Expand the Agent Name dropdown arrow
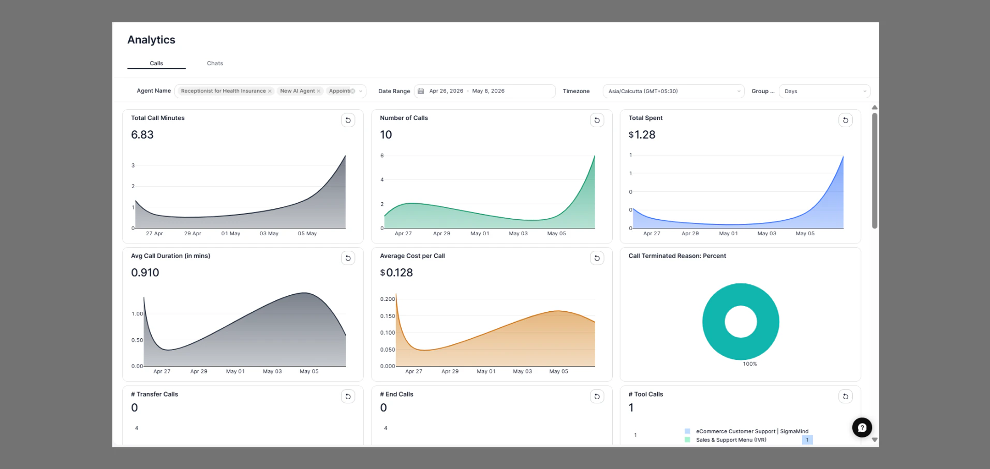The image size is (990, 469). click(x=361, y=91)
